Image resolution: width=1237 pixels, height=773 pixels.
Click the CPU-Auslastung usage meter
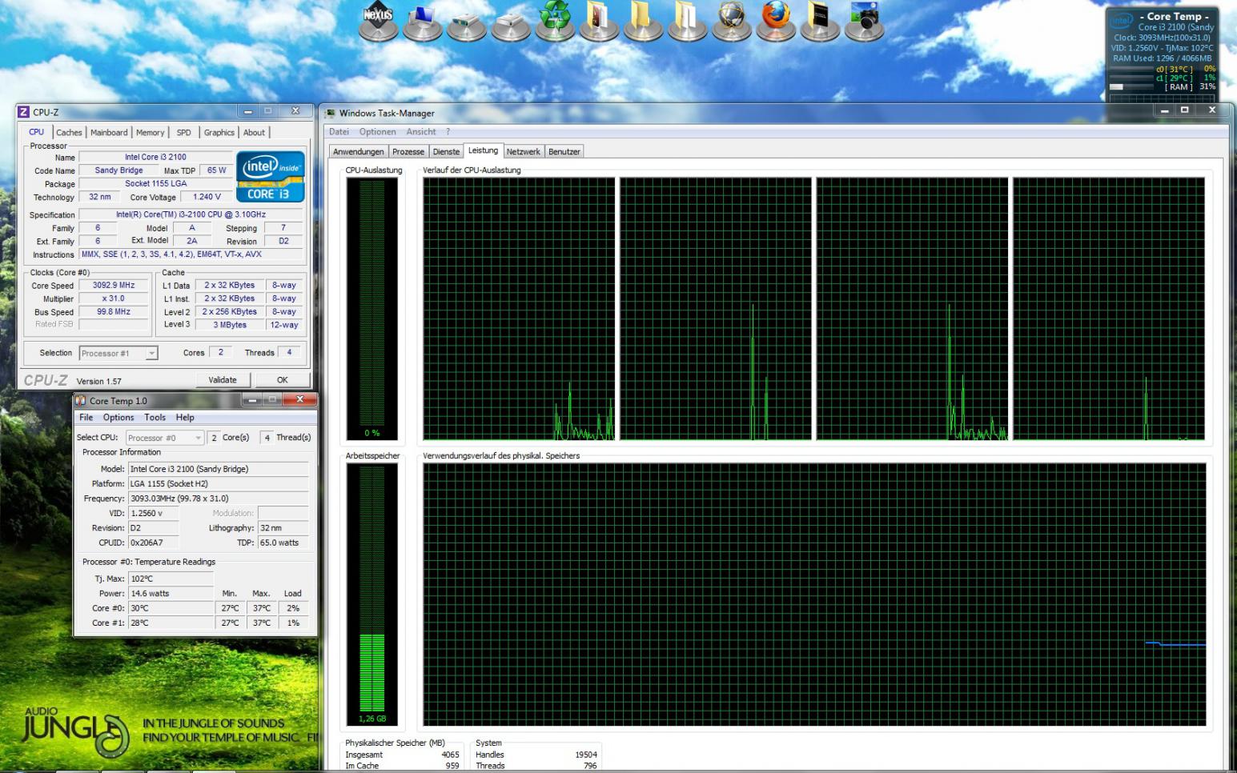tap(372, 309)
